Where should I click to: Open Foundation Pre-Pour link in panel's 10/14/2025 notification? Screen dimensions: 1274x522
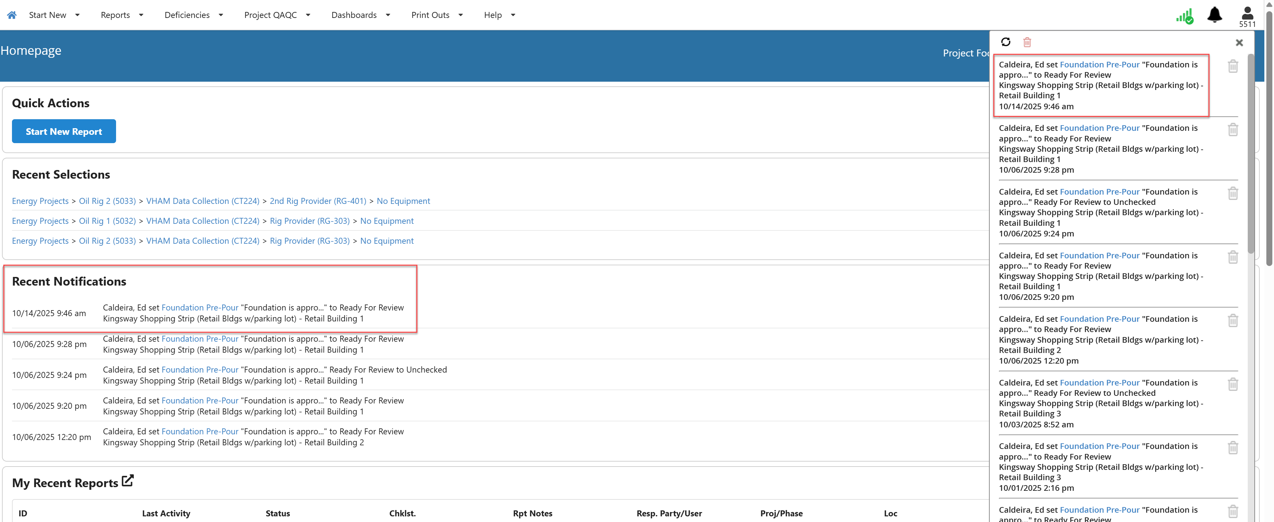(x=1099, y=64)
